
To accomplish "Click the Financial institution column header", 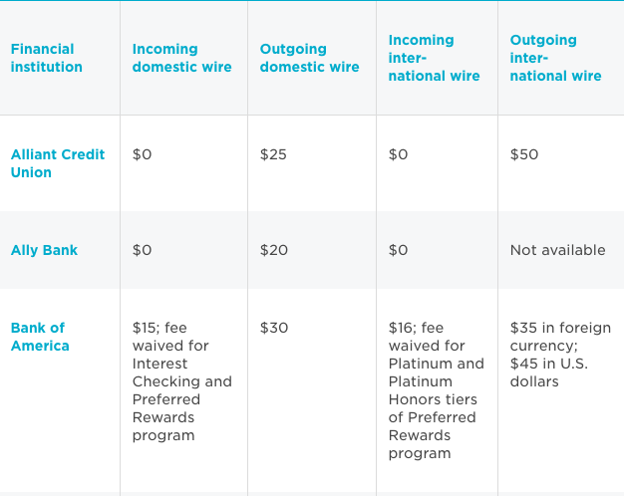I will click(x=47, y=58).
